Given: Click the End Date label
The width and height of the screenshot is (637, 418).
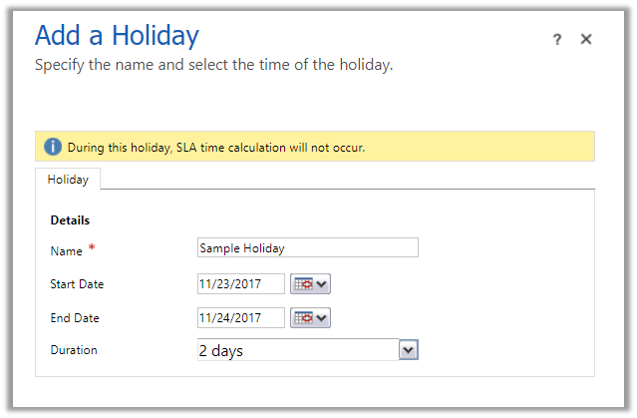Looking at the screenshot, I should tap(75, 318).
